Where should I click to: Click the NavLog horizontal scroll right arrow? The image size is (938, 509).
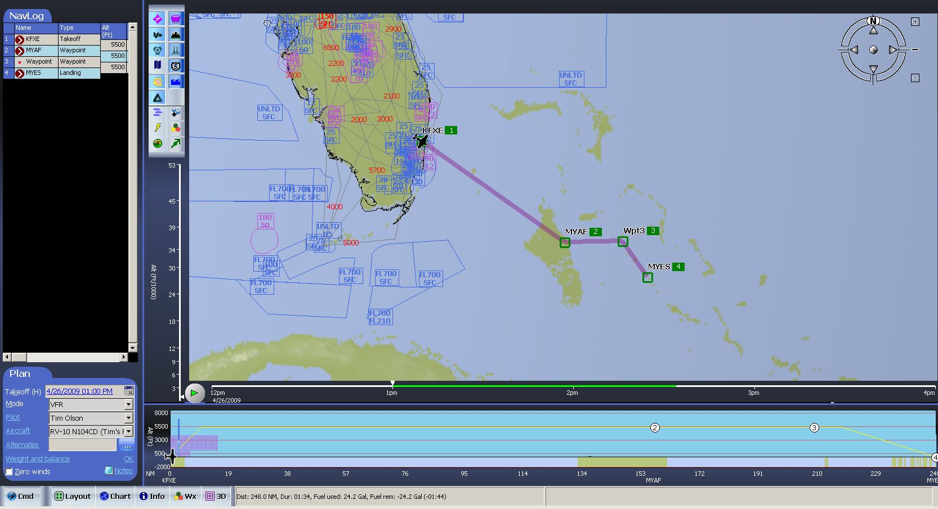(x=124, y=357)
